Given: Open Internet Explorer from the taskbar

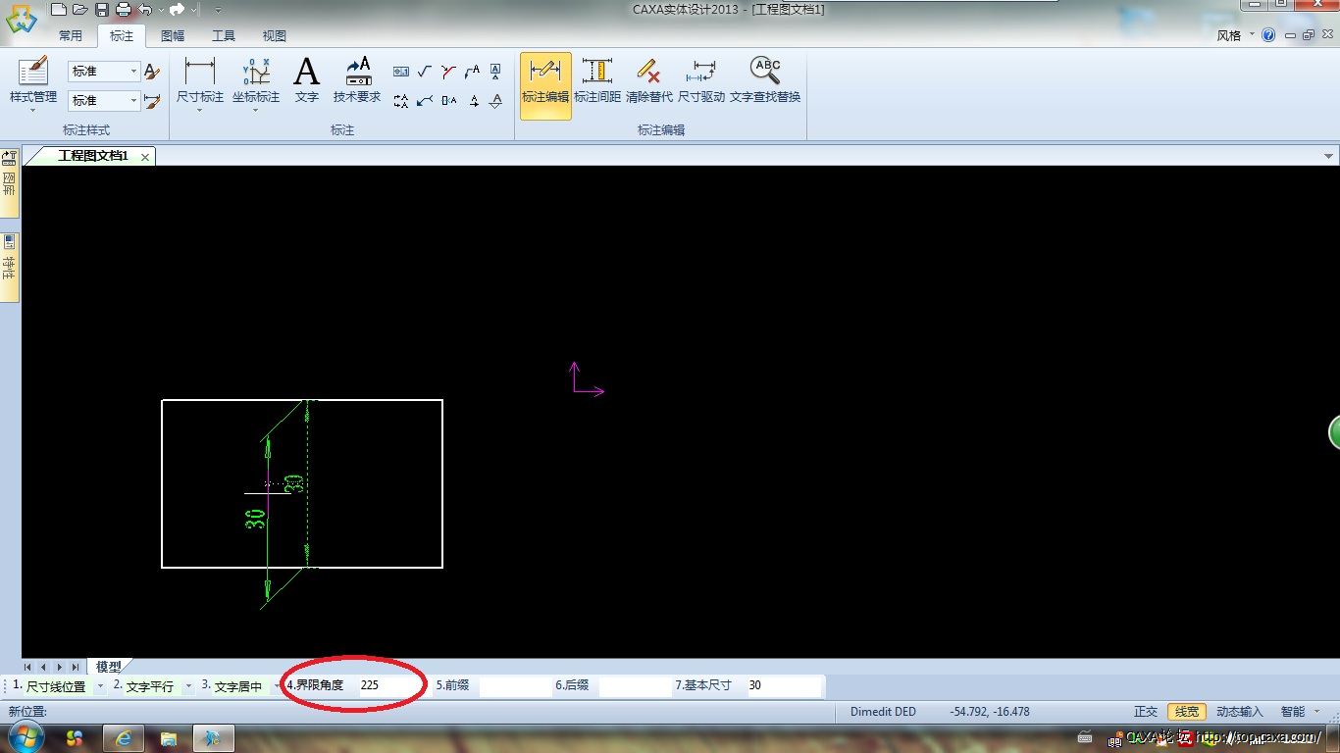Looking at the screenshot, I should click(124, 737).
